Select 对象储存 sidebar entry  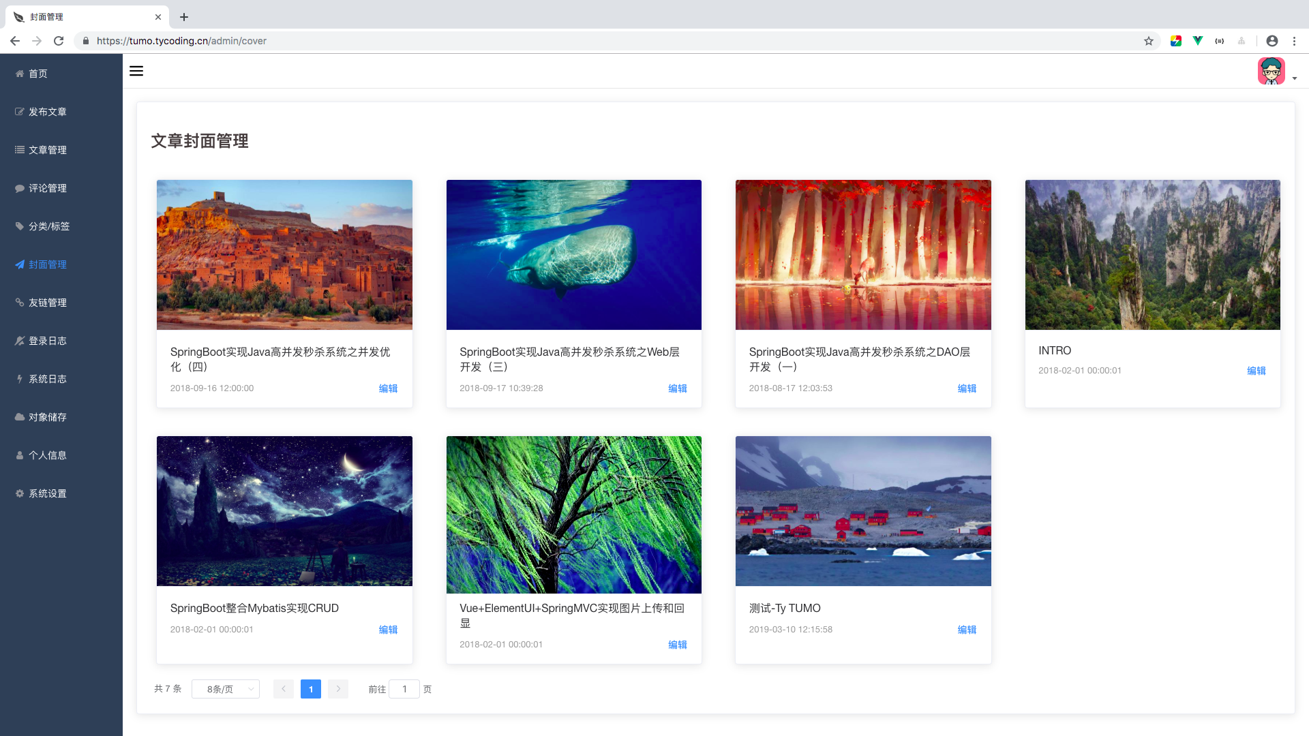(x=48, y=417)
